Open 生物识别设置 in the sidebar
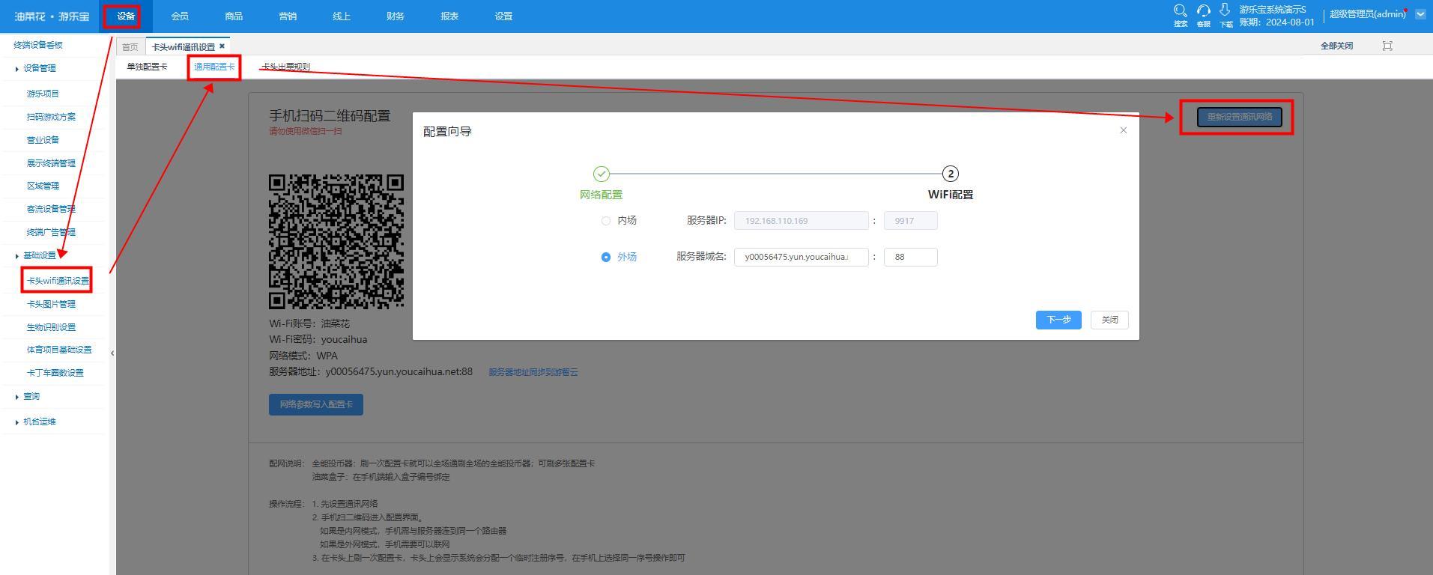 point(51,327)
